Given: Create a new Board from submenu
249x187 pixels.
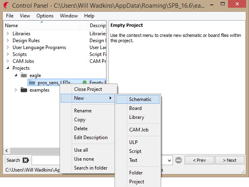Looking at the screenshot, I should coord(138,108).
